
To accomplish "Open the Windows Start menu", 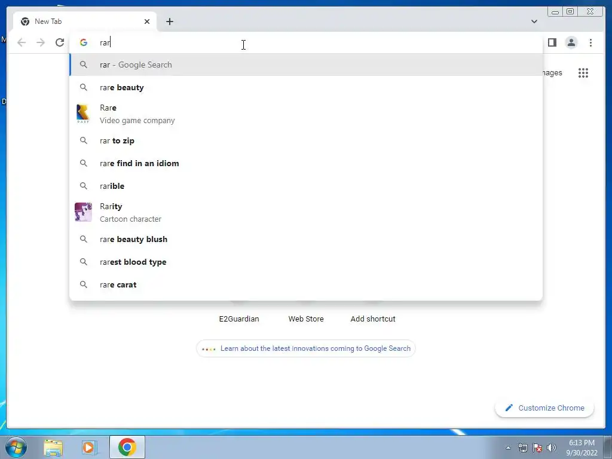I will click(x=16, y=447).
